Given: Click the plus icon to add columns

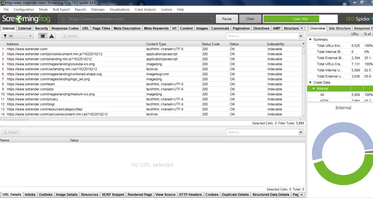Looking at the screenshot, I should pos(304,44).
